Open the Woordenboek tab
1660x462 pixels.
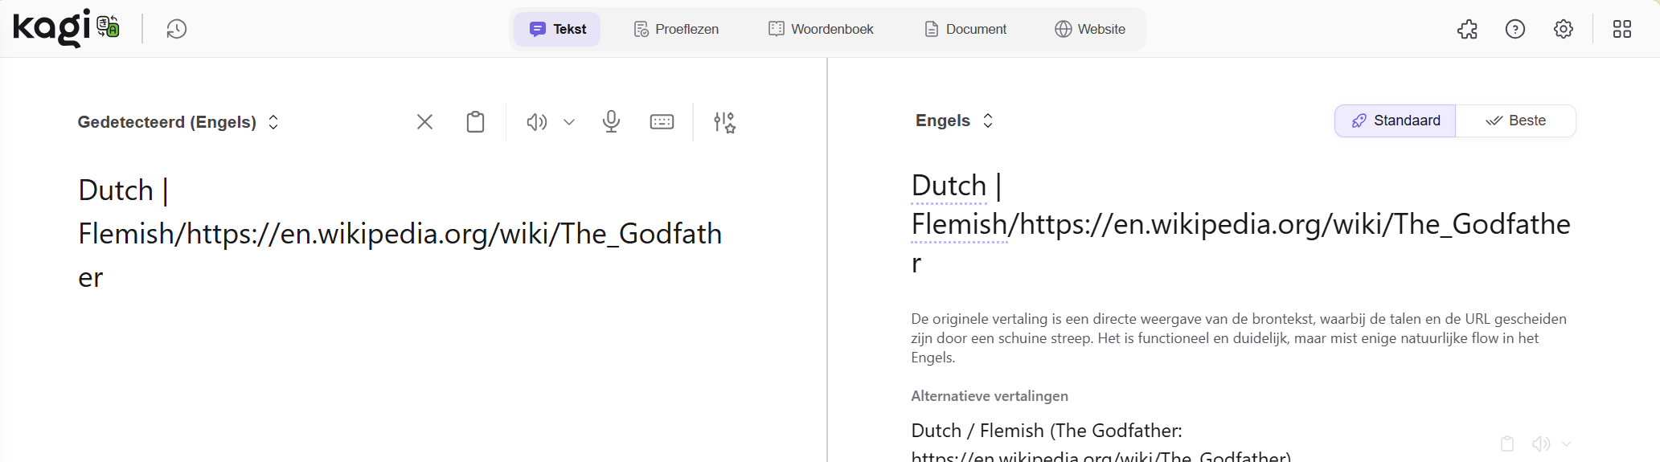(x=821, y=30)
